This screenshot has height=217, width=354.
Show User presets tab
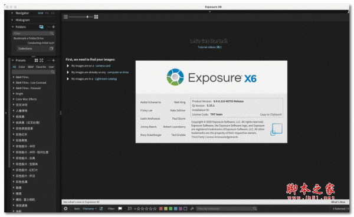(51, 67)
